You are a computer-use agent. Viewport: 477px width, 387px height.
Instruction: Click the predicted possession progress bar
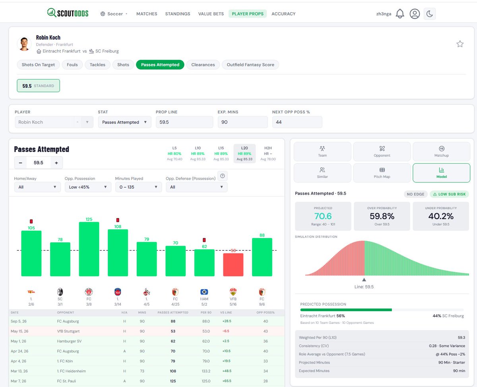click(x=382, y=310)
